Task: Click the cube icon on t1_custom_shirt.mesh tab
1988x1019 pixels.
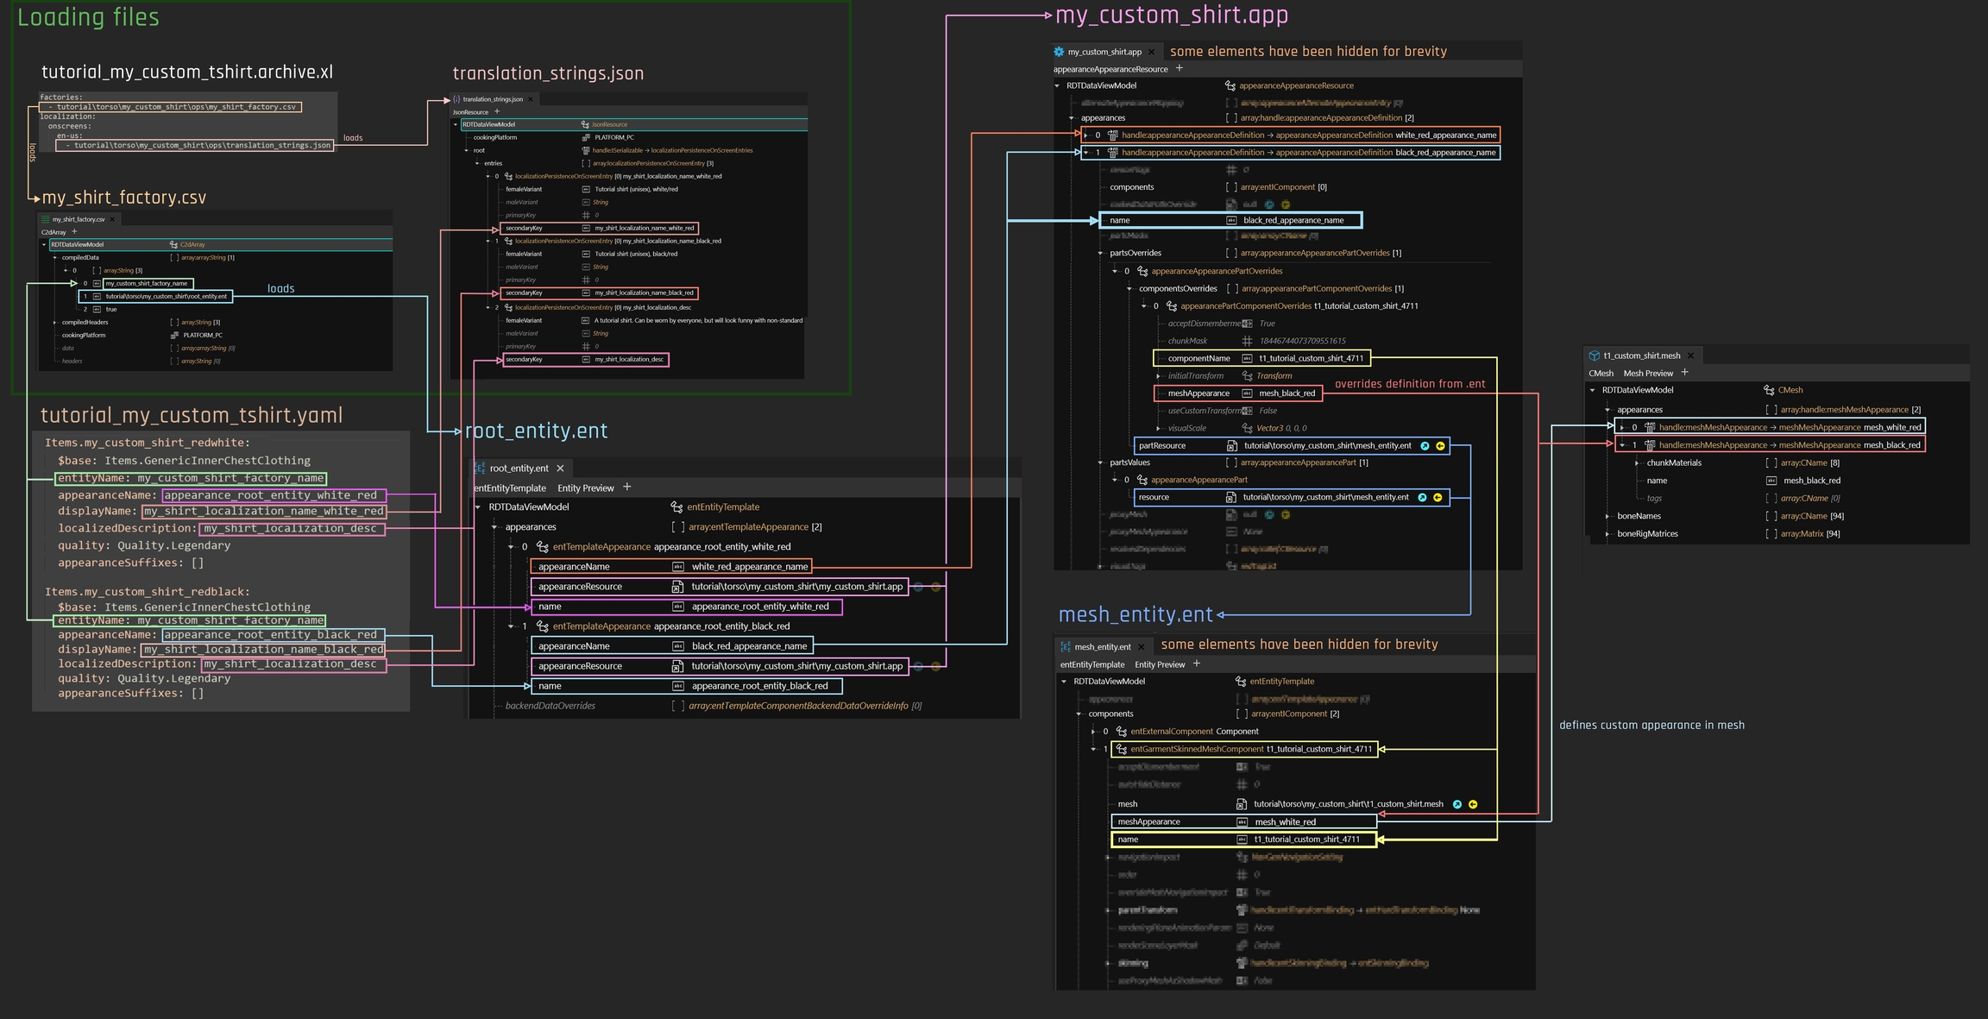Action: point(1595,355)
